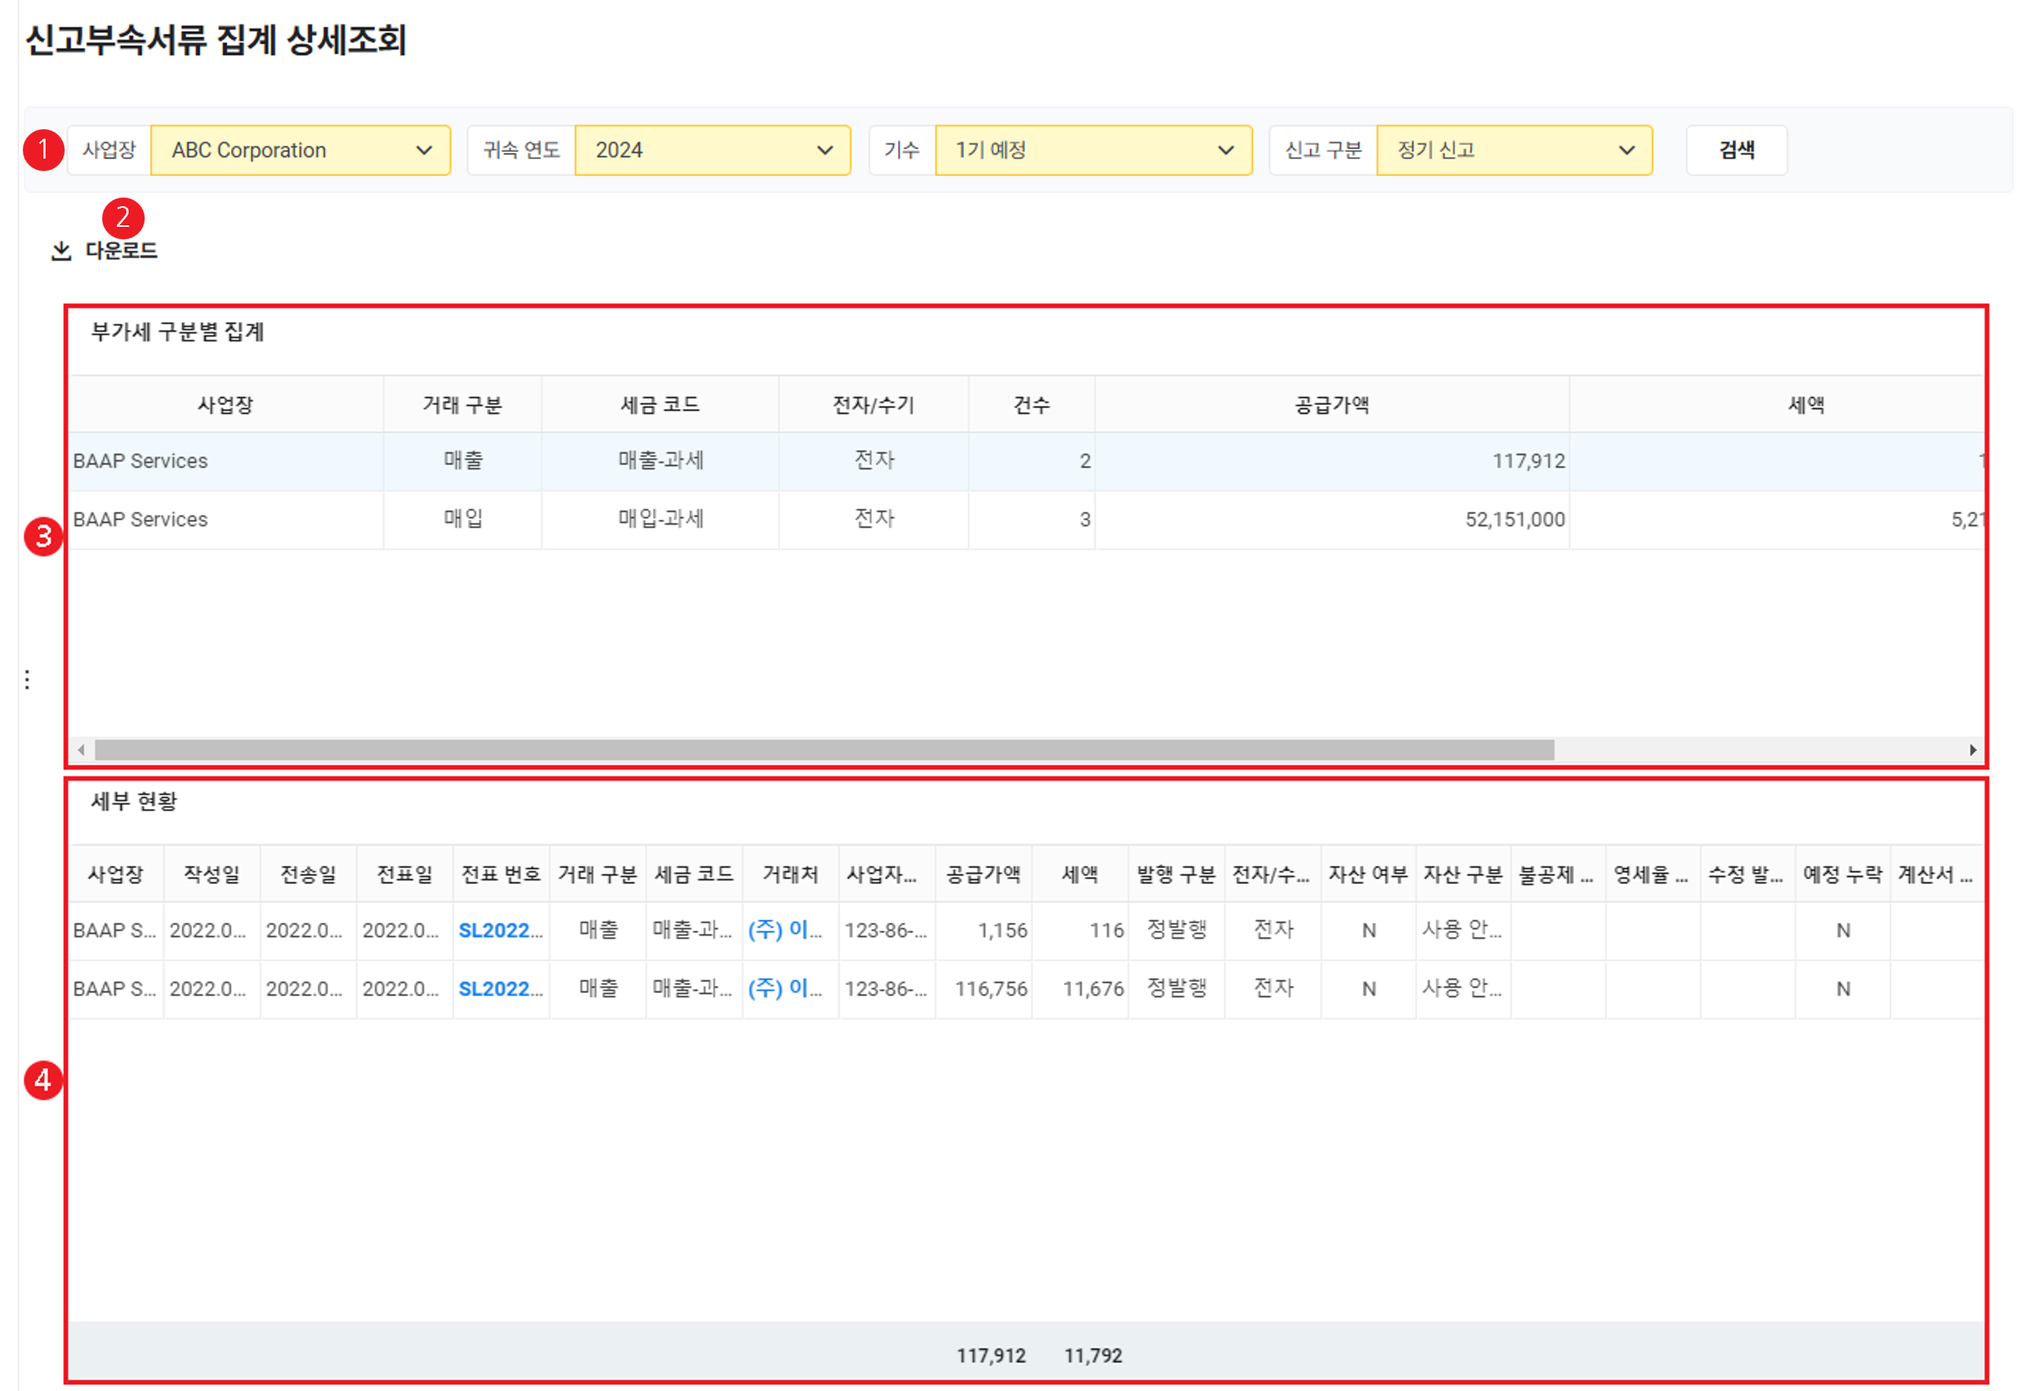Image resolution: width=2021 pixels, height=1391 pixels.
Task: Click the download arrow icon
Action: click(x=61, y=251)
